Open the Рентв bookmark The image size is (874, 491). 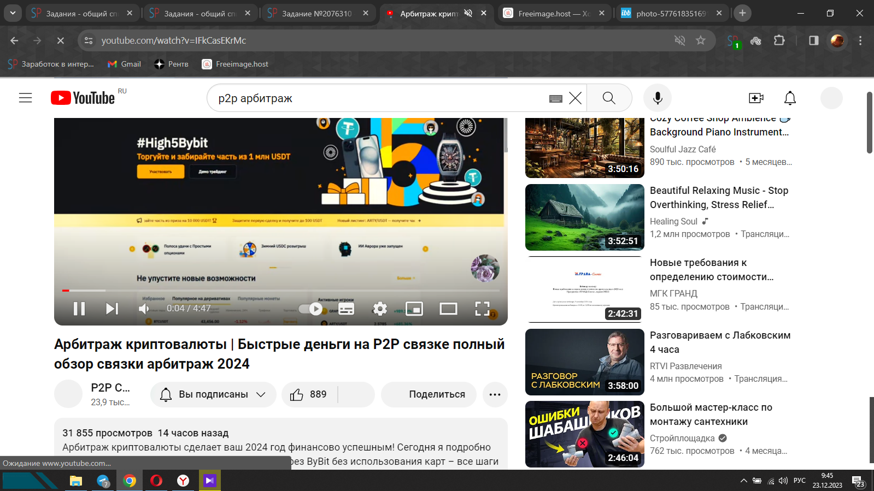tap(172, 64)
